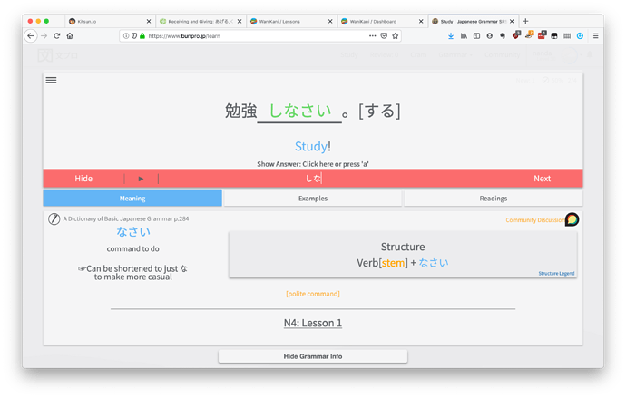Click the Hide button in red bar
The image size is (626, 398).
(83, 179)
